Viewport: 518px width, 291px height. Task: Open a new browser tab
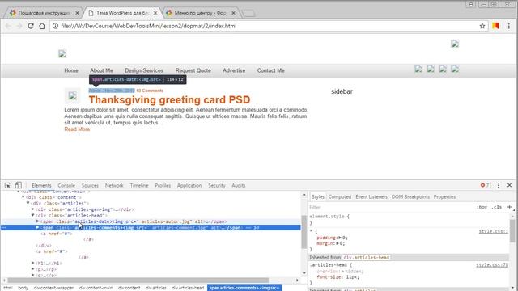(248, 13)
